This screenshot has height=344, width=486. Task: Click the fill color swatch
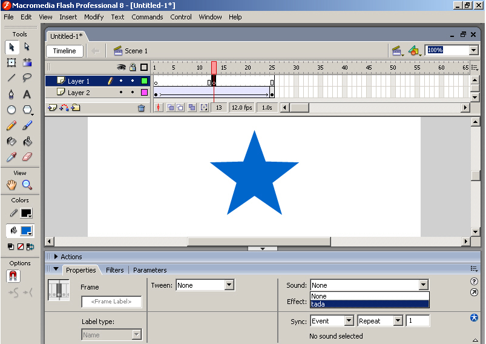pos(26,231)
